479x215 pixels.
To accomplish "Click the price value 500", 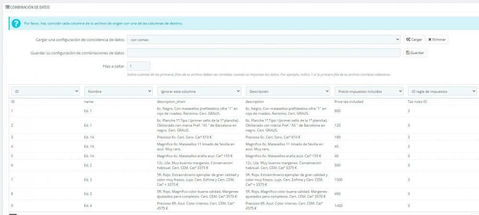I will tap(338, 165).
